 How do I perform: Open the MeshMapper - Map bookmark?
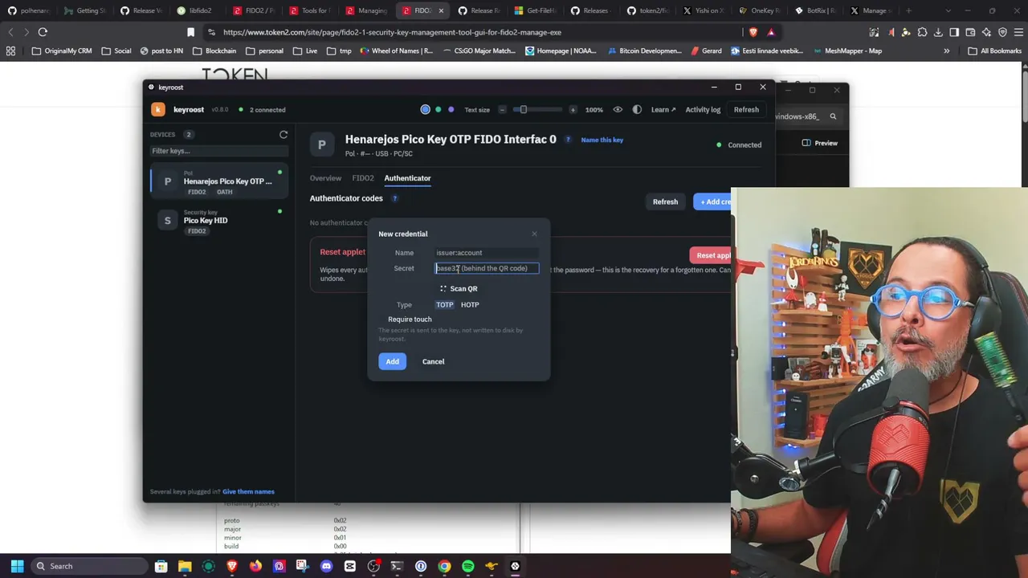846,51
